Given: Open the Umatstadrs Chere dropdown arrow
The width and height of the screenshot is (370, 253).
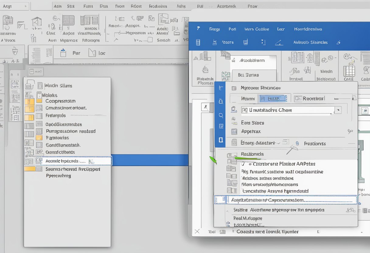Looking at the screenshot, I should point(338,110).
